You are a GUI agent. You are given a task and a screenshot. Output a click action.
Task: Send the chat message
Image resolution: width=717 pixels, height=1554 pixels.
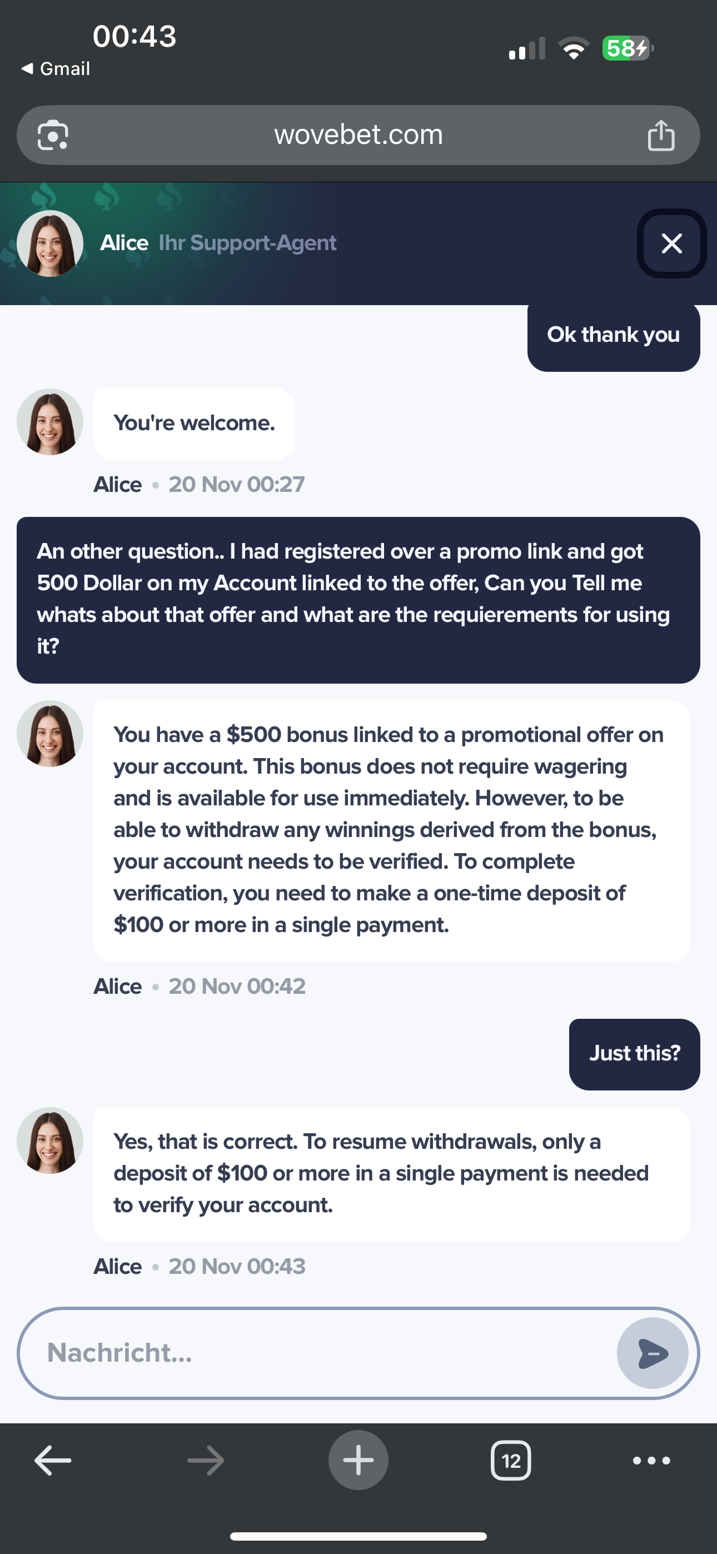652,1353
